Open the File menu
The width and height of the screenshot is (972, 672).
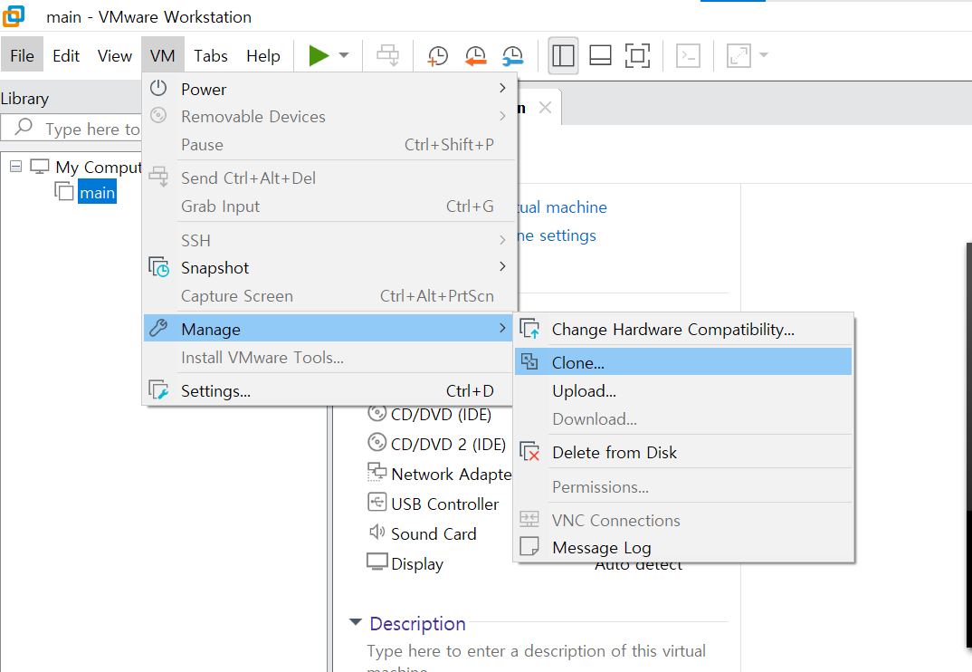[x=22, y=56]
